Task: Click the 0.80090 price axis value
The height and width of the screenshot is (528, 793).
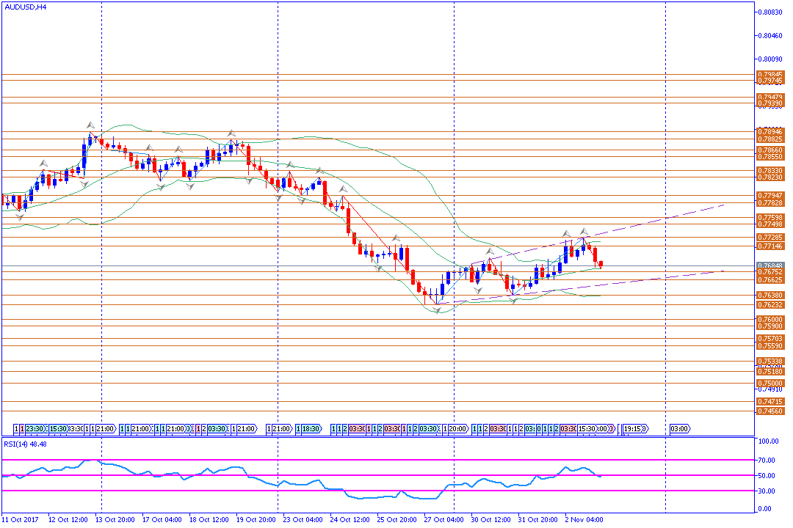Action: [770, 59]
